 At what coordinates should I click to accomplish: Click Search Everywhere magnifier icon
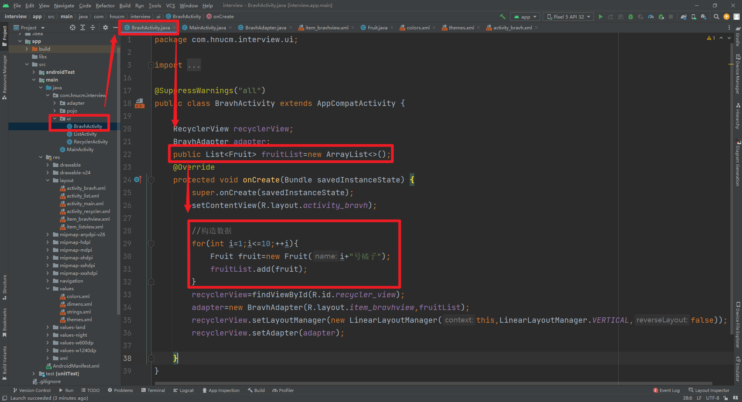(716, 17)
